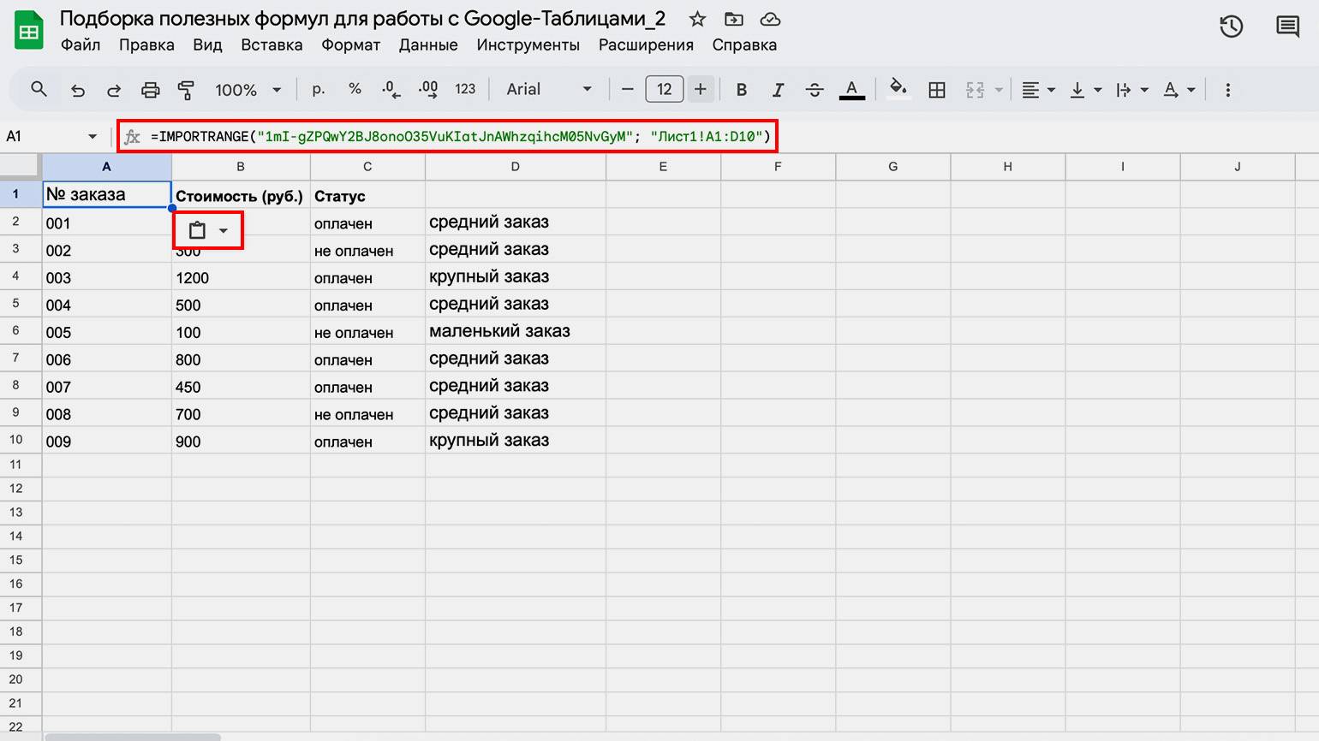This screenshot has width=1319, height=741.
Task: Open the Инструменты menu
Action: click(x=528, y=44)
